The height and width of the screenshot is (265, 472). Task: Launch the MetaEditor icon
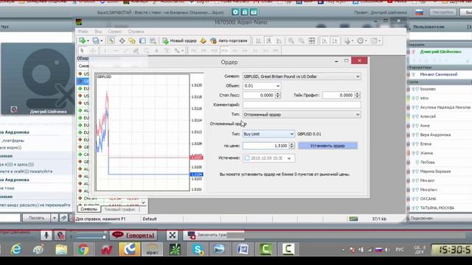point(204,40)
